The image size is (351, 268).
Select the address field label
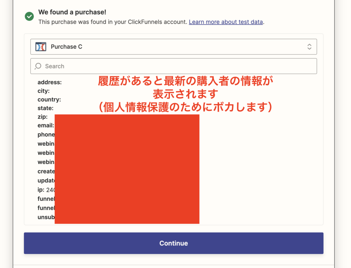coord(49,82)
